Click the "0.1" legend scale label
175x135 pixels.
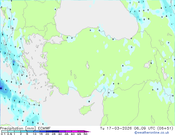tap(3, 134)
